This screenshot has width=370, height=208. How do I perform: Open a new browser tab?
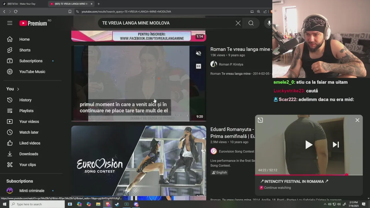tap(99, 4)
